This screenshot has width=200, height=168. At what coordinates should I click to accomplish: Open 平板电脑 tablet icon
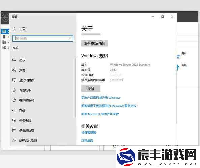[14, 120]
